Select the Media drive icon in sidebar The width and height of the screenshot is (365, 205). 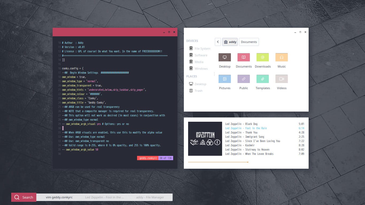pyautogui.click(x=191, y=62)
